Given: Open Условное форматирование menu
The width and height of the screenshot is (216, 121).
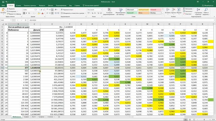Looking at the screenshot, I should [109, 11].
